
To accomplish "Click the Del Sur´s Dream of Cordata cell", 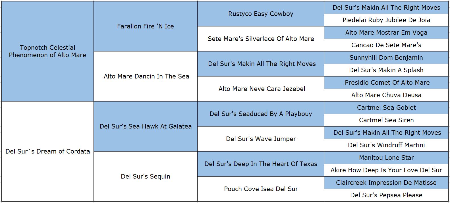I will click(x=47, y=151).
